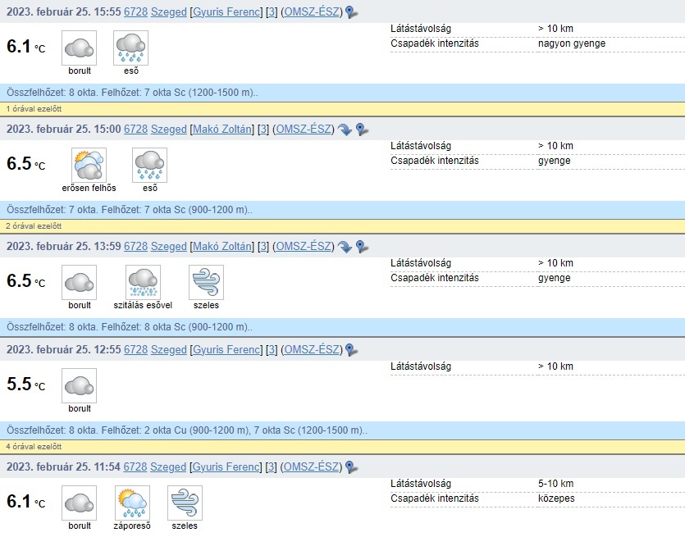This screenshot has height=537, width=685.
Task: Click the 'Szeged' link in the 13:59 report
Action: 169,247
